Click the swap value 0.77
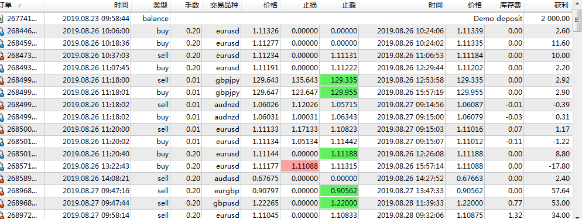The height and width of the screenshot is (219, 582). tap(516, 203)
